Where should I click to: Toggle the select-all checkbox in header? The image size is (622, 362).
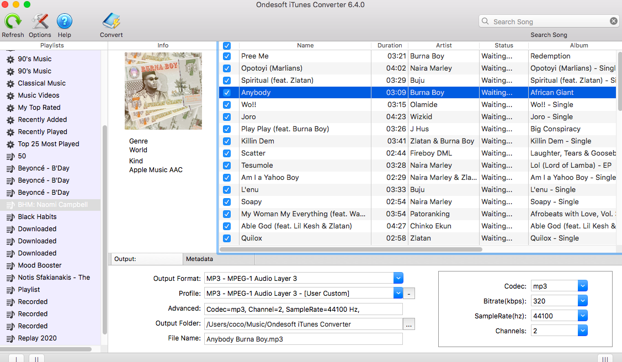click(226, 46)
